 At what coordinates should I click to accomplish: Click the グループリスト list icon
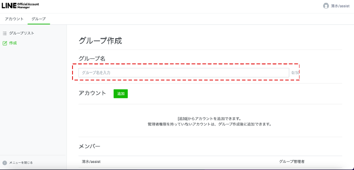5,33
